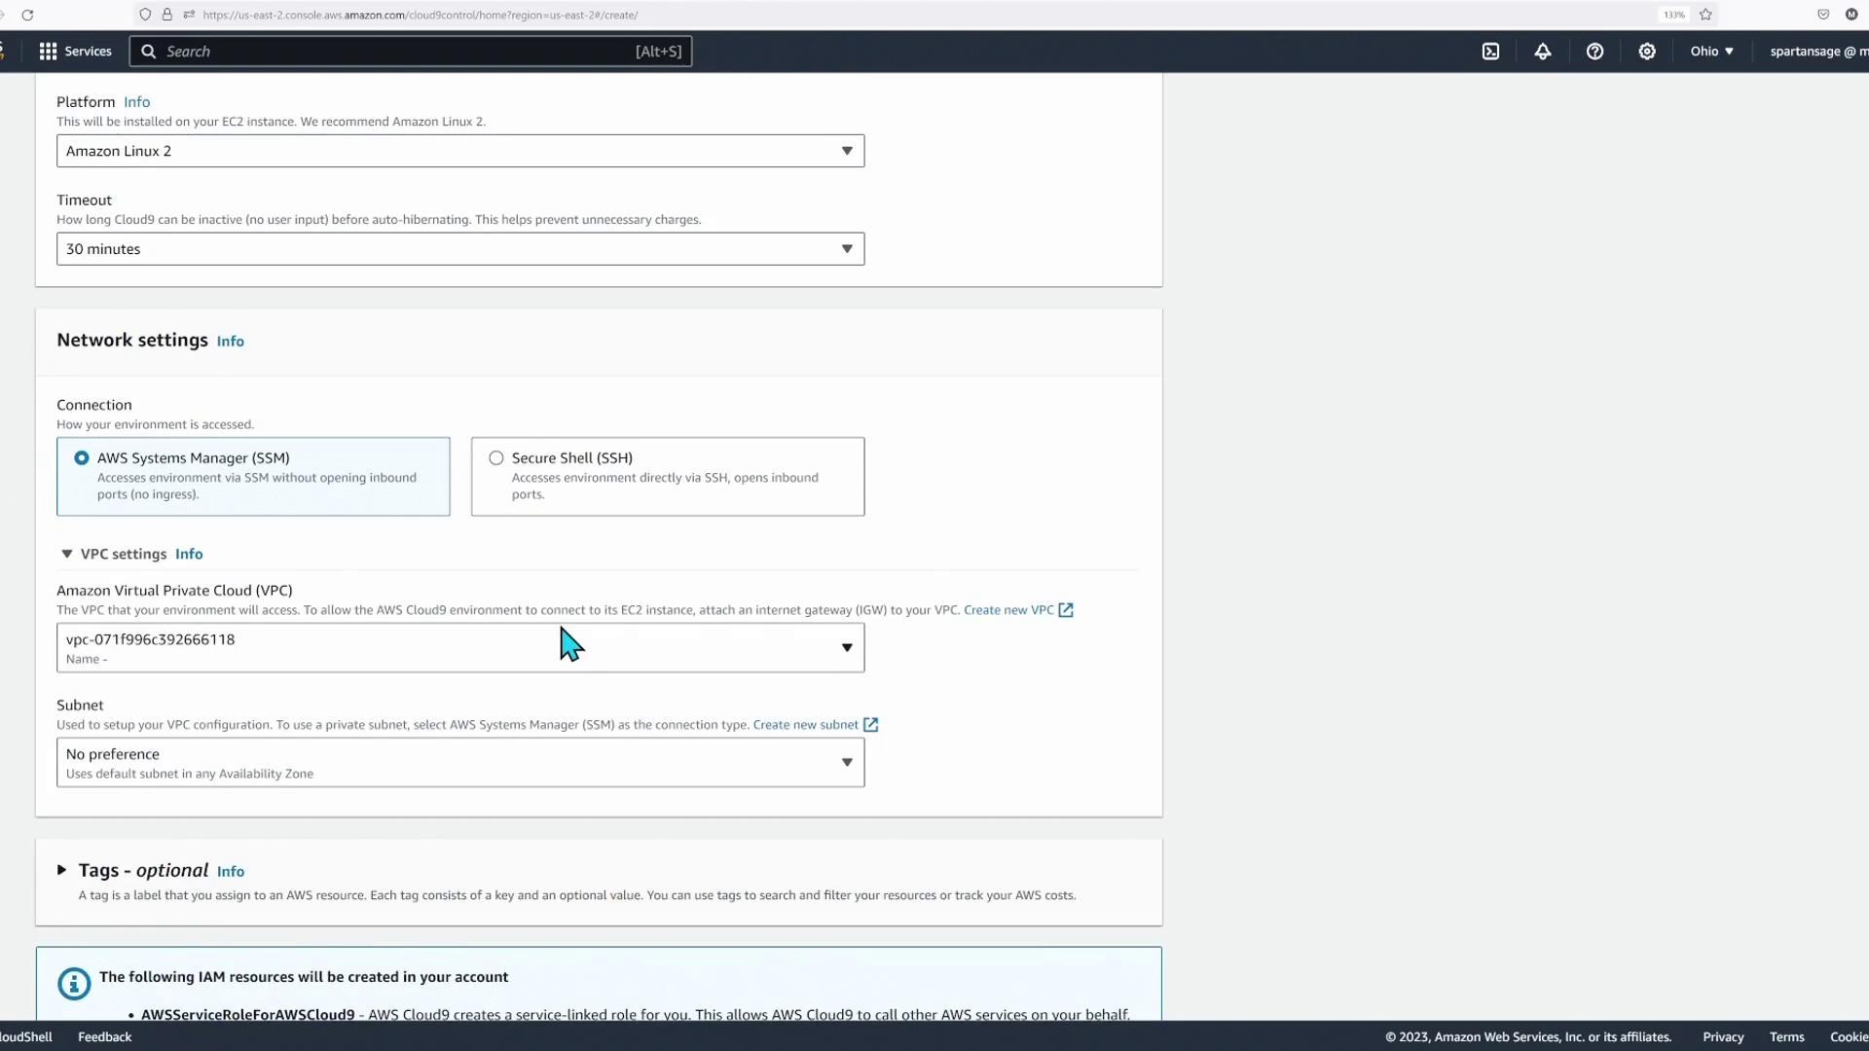The image size is (1869, 1051).
Task: Open the Platform dropdown showing Amazon Linux 2
Action: [x=459, y=151]
